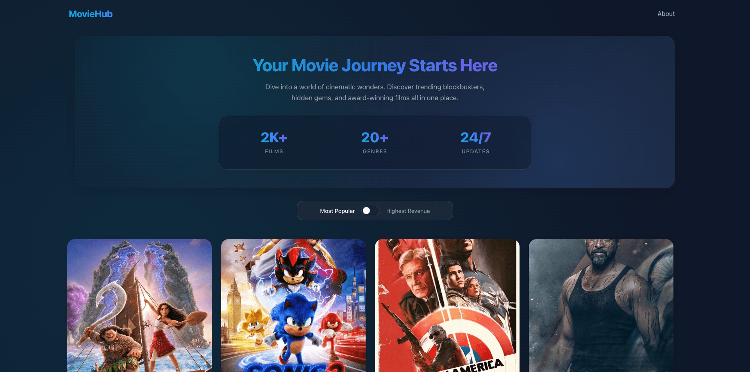750x372 pixels.
Task: Open the About page
Action: coord(666,14)
